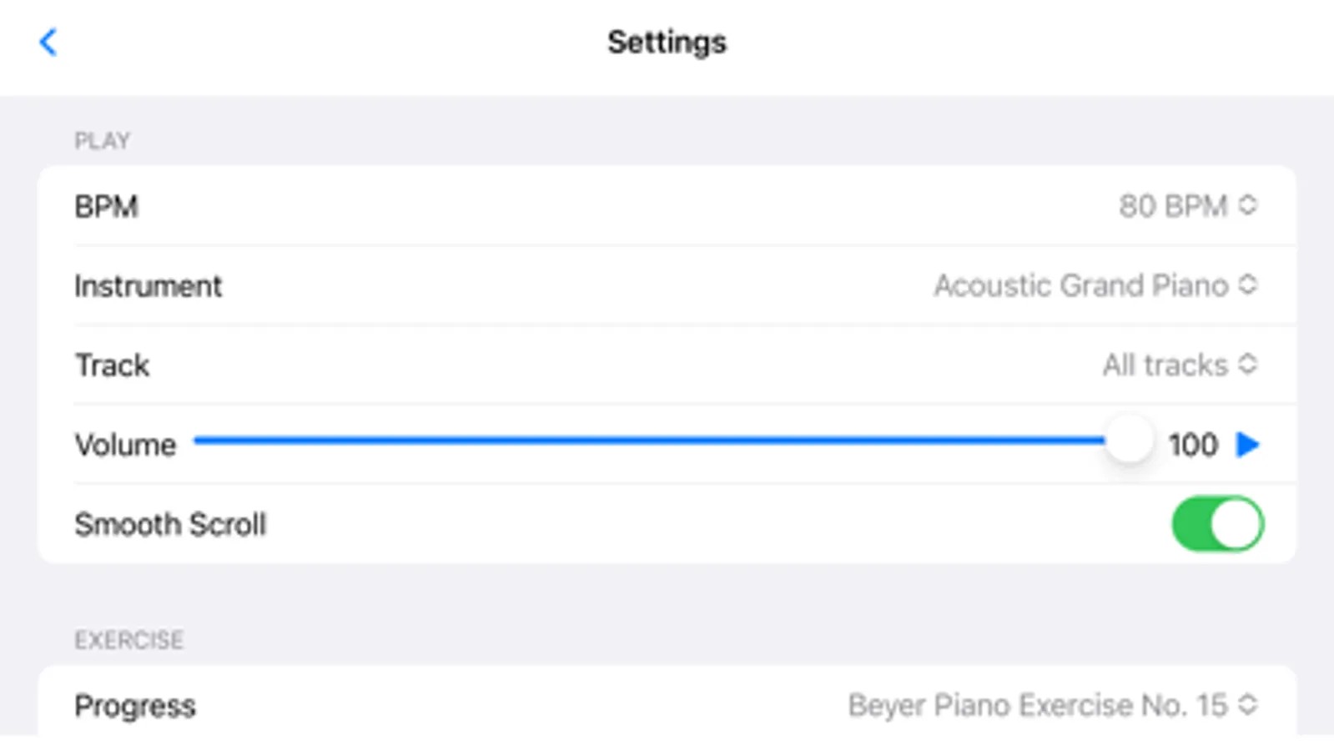This screenshot has height=751, width=1334.
Task: Play the volume preview triangle
Action: pyautogui.click(x=1247, y=445)
